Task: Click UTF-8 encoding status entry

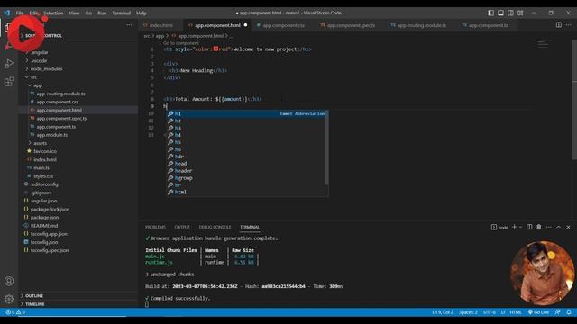Action: pyautogui.click(x=489, y=312)
